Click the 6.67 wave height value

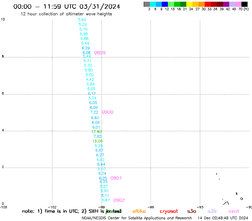99,150
